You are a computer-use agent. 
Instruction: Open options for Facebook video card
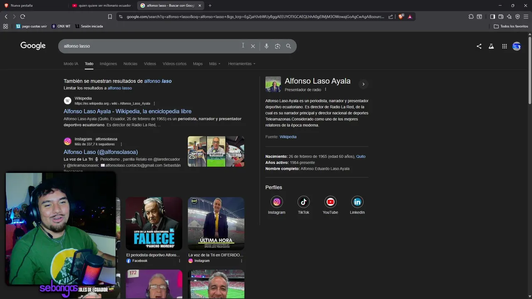[x=180, y=261]
